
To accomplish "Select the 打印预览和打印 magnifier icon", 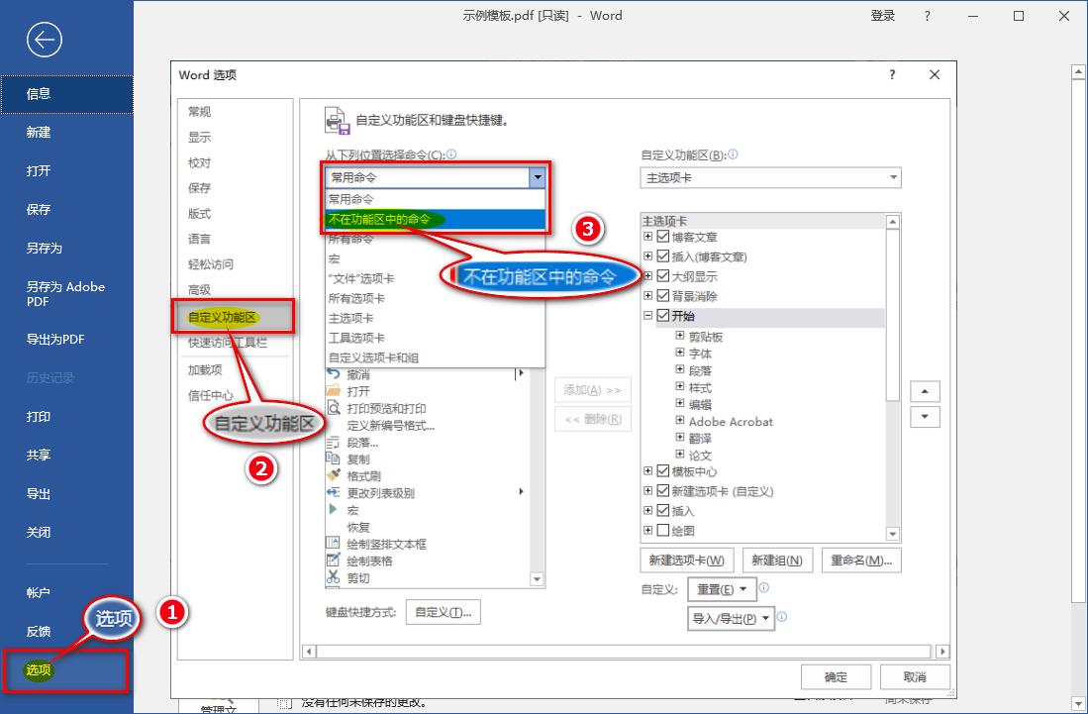I will pyautogui.click(x=332, y=409).
